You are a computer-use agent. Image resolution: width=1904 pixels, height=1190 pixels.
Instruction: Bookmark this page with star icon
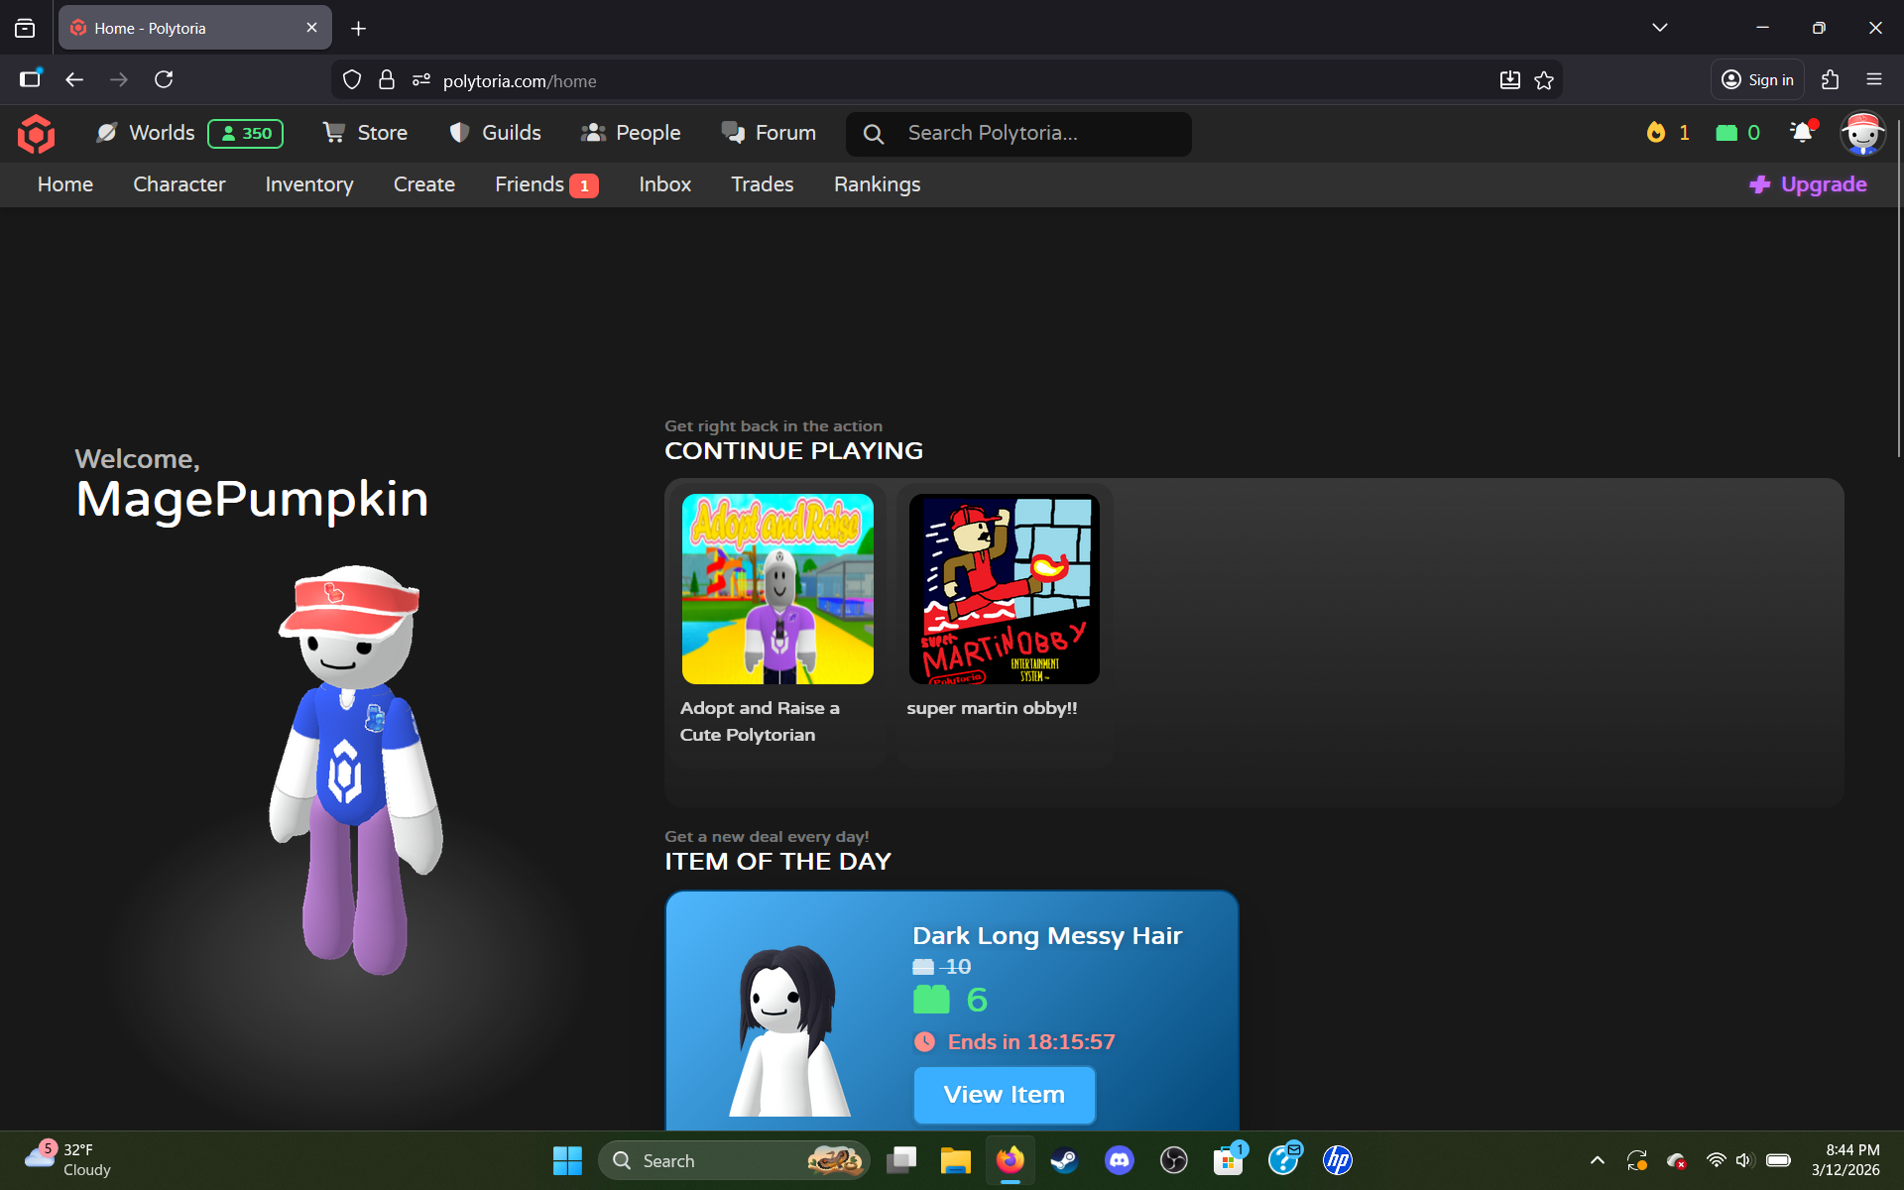(1544, 80)
